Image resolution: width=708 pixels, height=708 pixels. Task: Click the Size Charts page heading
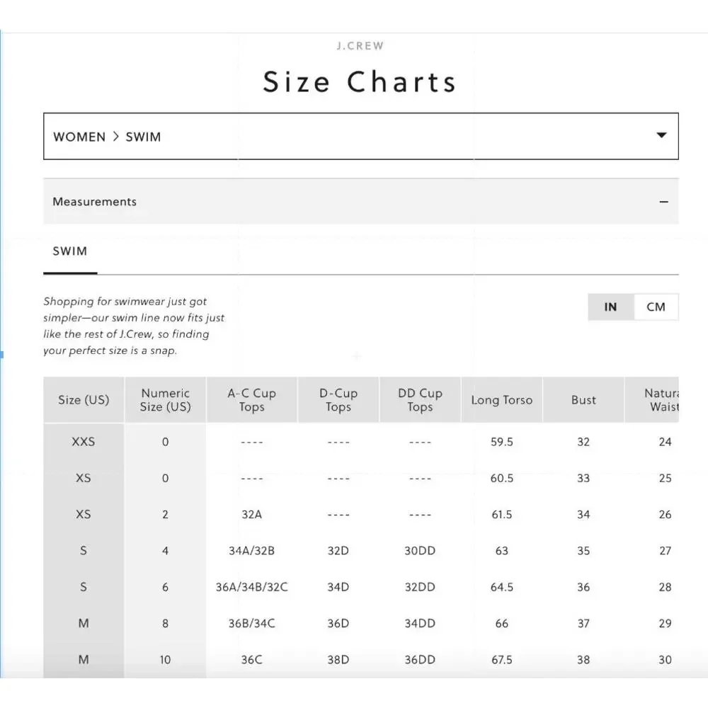pyautogui.click(x=360, y=82)
